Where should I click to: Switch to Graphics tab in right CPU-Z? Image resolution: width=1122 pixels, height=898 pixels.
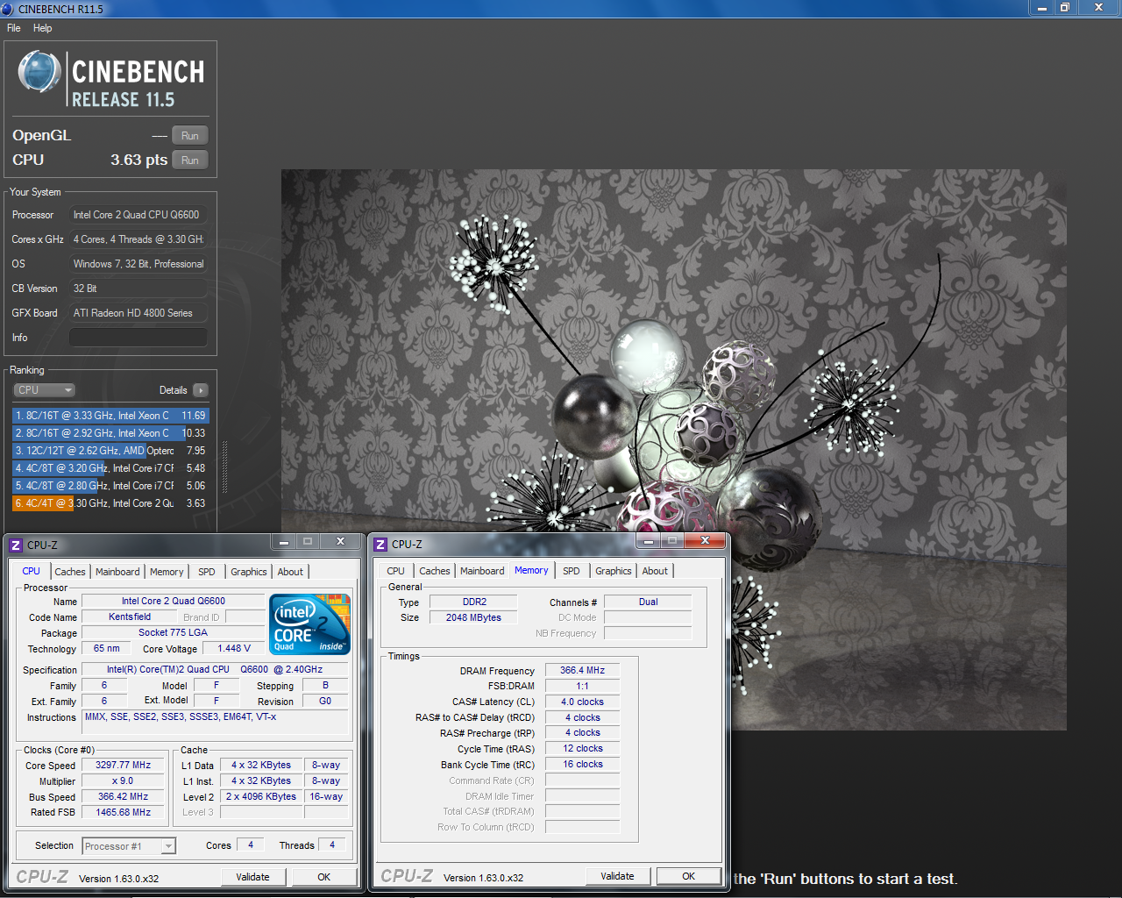point(614,571)
